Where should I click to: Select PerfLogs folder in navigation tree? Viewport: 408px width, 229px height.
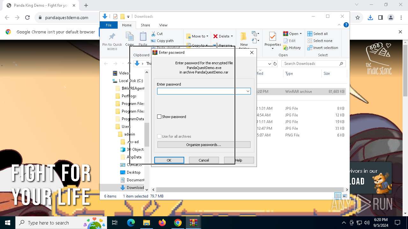pos(126,96)
